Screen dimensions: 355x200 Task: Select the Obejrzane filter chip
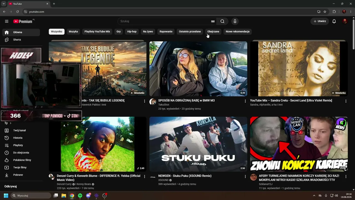pyautogui.click(x=213, y=32)
